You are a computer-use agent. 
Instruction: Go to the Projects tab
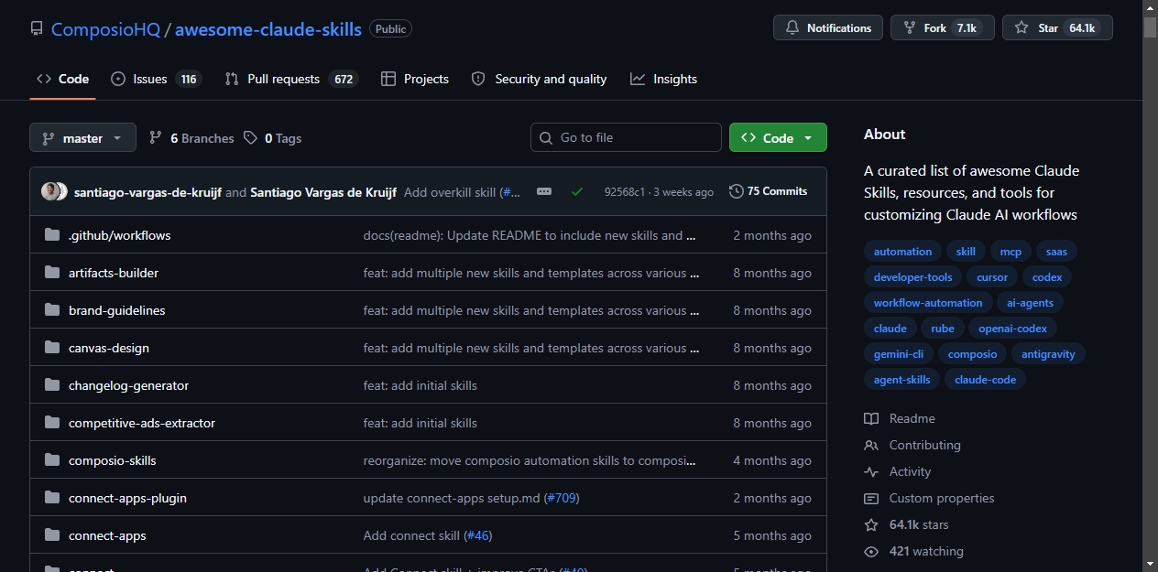pyautogui.click(x=415, y=79)
